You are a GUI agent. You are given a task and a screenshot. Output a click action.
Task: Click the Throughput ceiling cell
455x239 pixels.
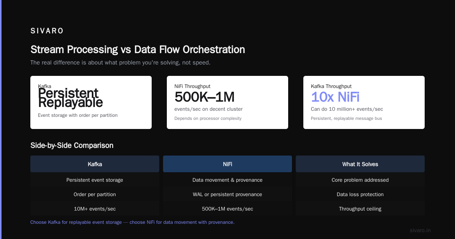(360, 209)
